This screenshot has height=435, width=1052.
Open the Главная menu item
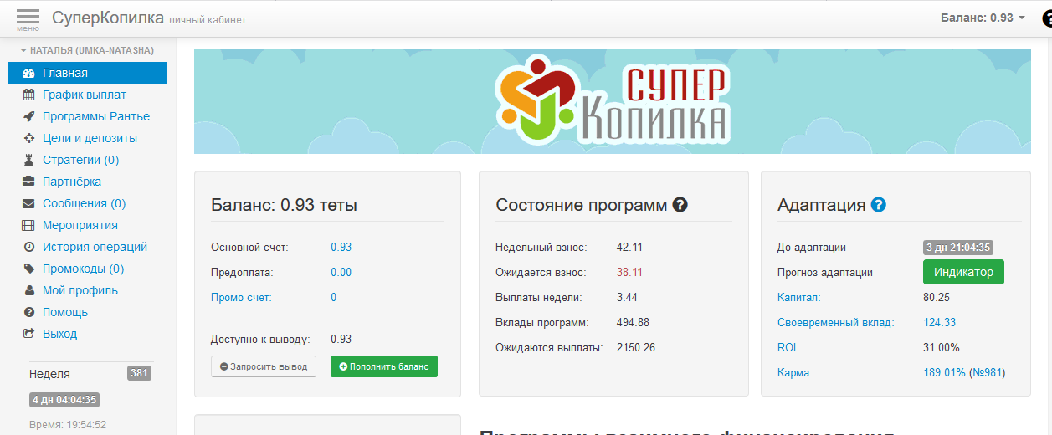(x=65, y=74)
